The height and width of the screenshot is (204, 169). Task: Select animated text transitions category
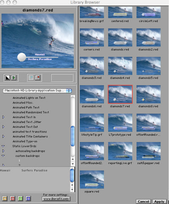pos(30,132)
